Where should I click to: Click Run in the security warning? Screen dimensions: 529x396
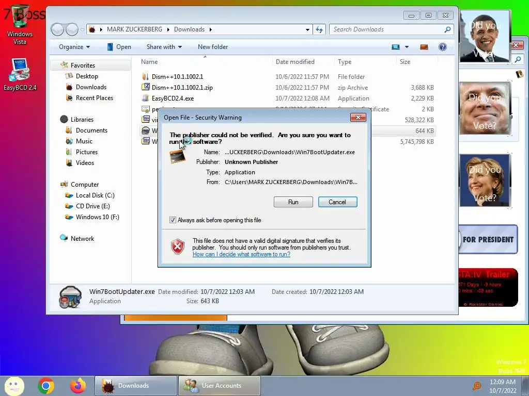pos(293,202)
